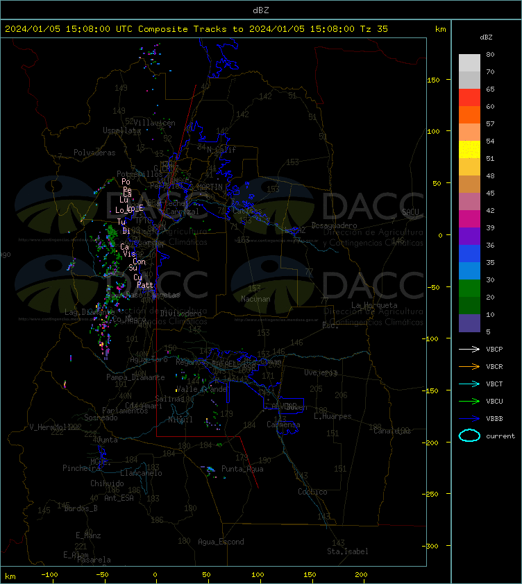
Task: Pick the purple swatch between 39 and 36
Action: pyautogui.click(x=469, y=236)
